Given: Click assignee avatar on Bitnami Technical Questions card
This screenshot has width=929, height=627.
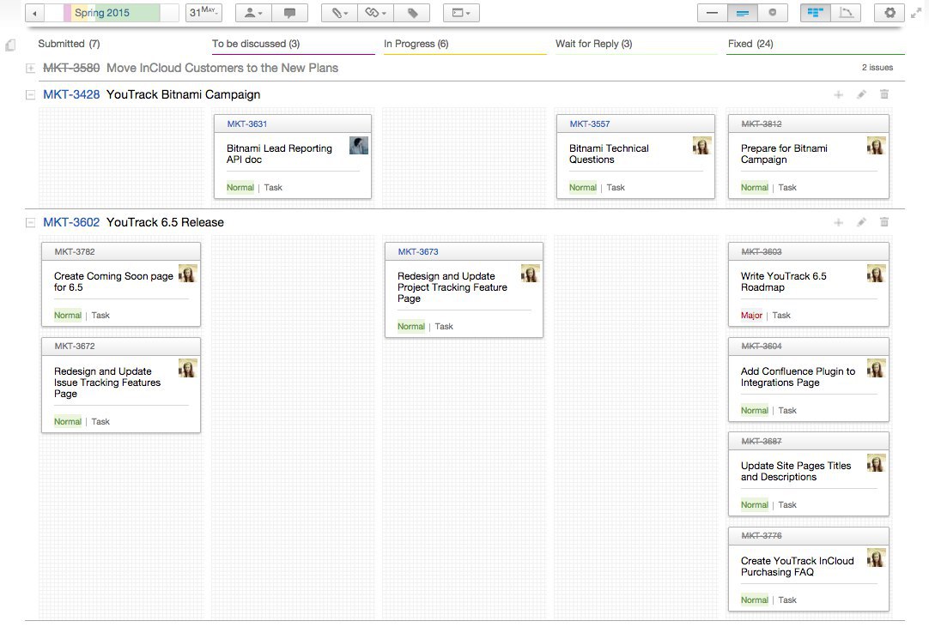Looking at the screenshot, I should pos(701,146).
